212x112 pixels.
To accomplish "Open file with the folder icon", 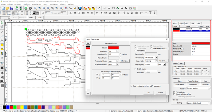I will tap(7, 8).
